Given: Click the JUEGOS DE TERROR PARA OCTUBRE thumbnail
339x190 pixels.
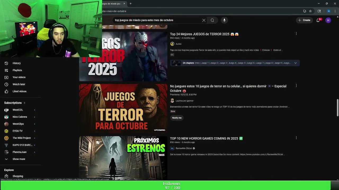Looking at the screenshot, I should [x=123, y=109].
